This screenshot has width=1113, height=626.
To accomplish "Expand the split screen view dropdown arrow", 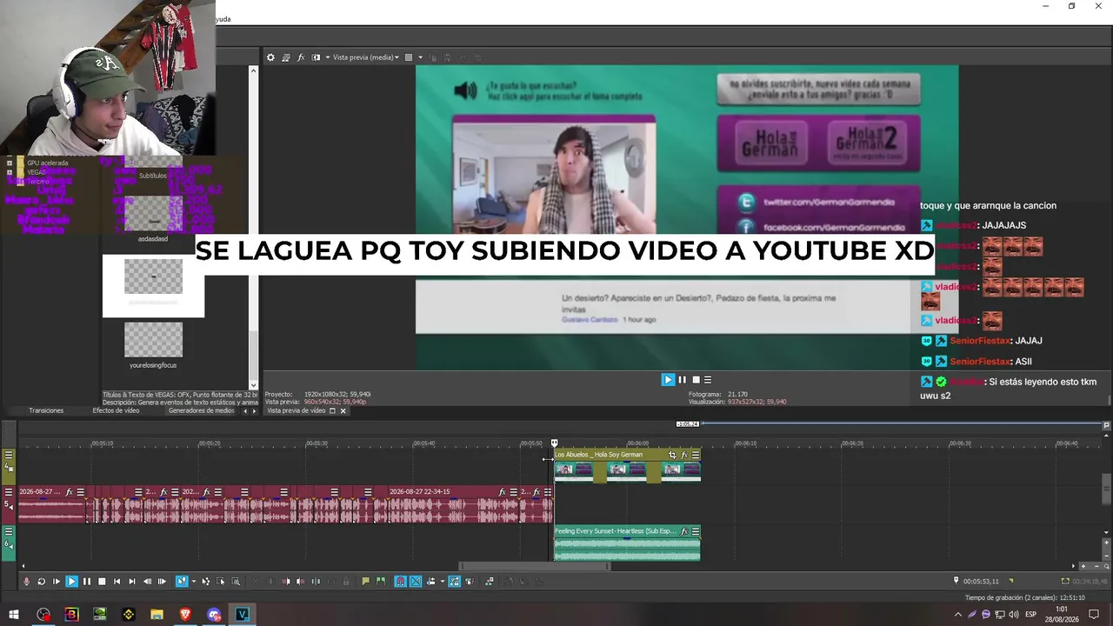I will click(327, 57).
